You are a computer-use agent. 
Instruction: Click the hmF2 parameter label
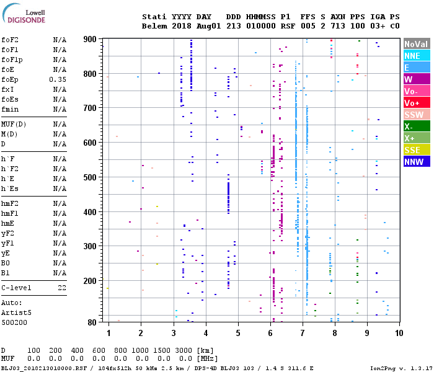10,204
